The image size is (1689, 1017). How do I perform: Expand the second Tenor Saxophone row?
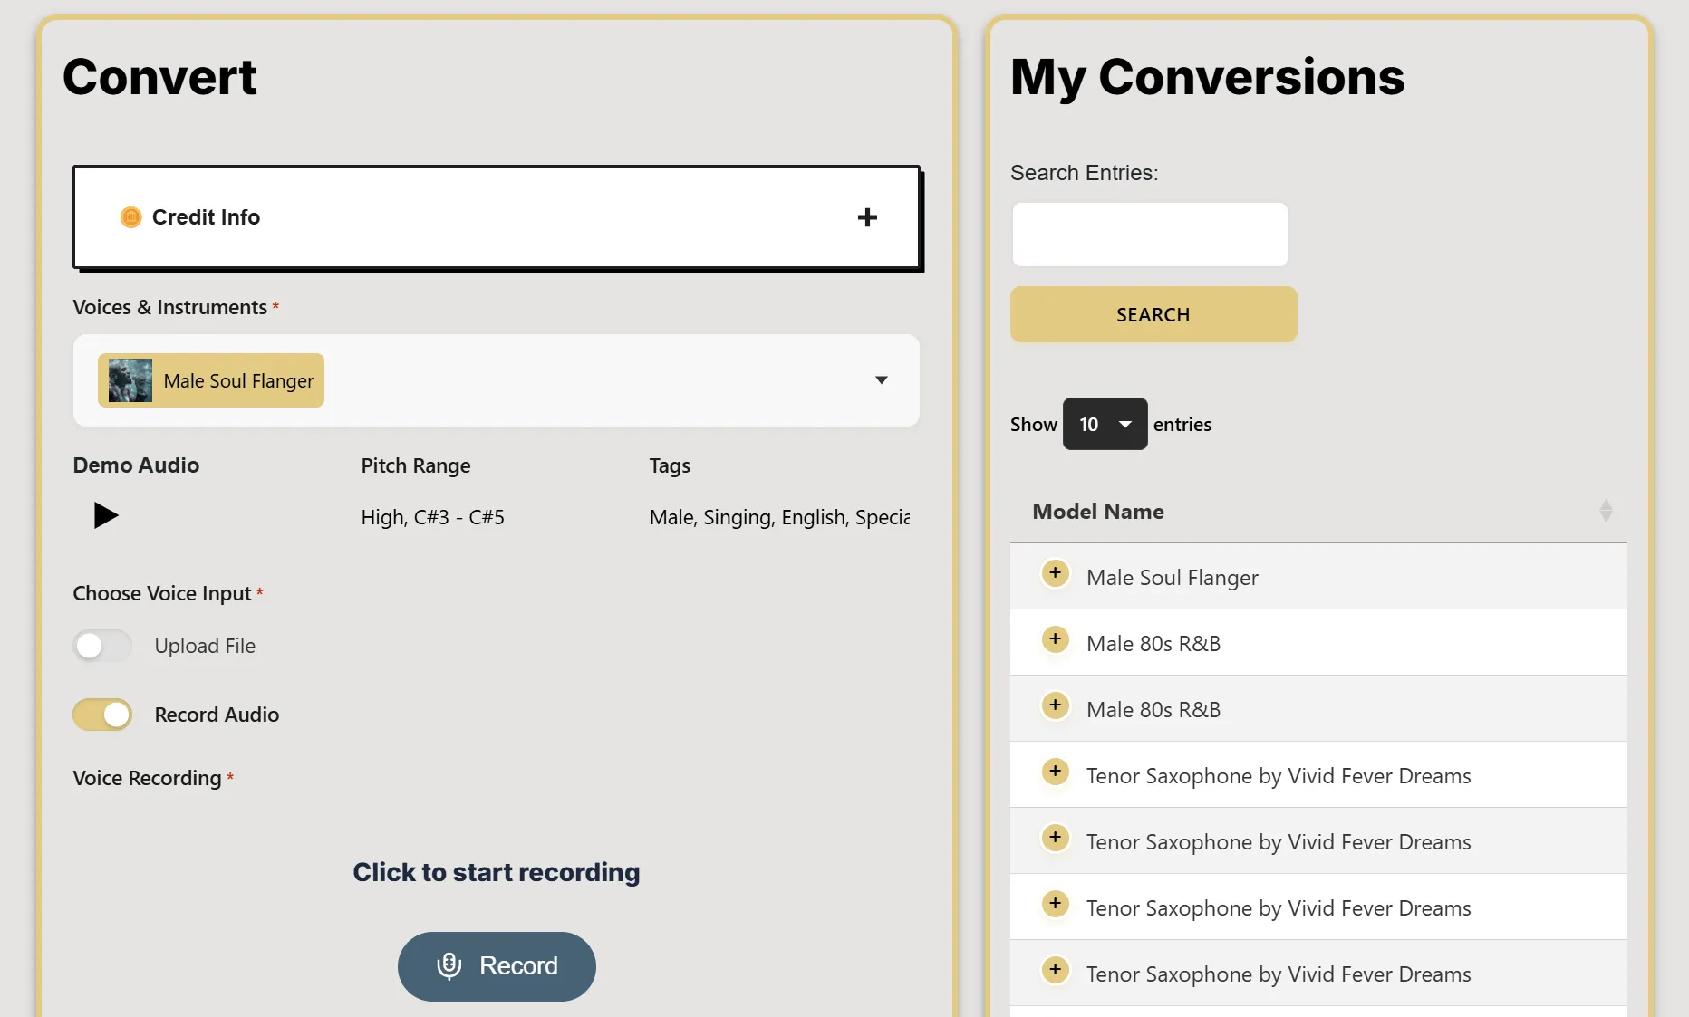[1055, 838]
